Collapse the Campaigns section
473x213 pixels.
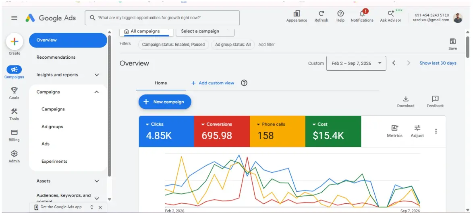(97, 92)
